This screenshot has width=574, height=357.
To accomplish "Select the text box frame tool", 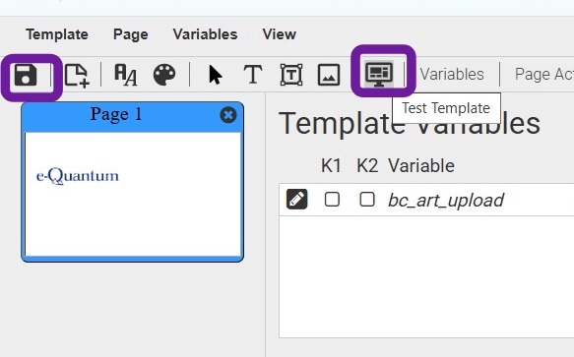I will click(x=291, y=75).
